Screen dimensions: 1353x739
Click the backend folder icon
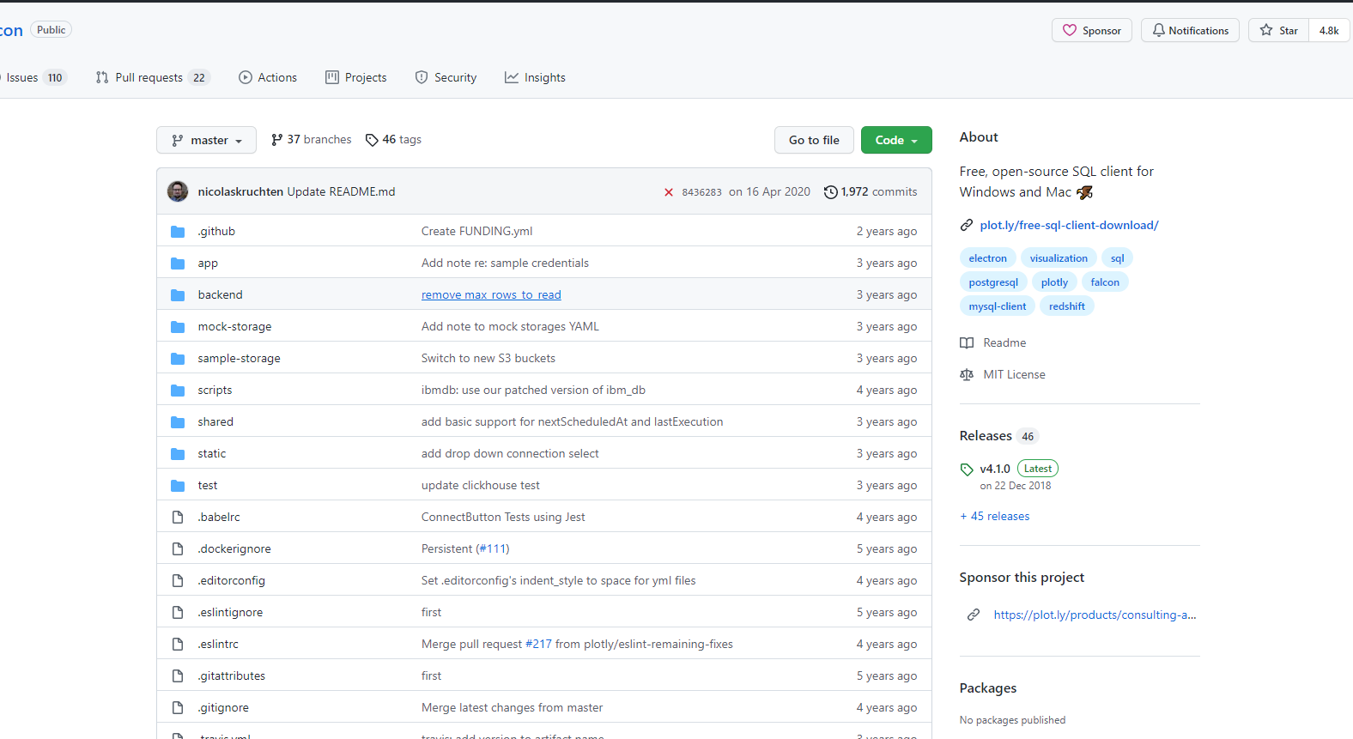pyautogui.click(x=178, y=295)
